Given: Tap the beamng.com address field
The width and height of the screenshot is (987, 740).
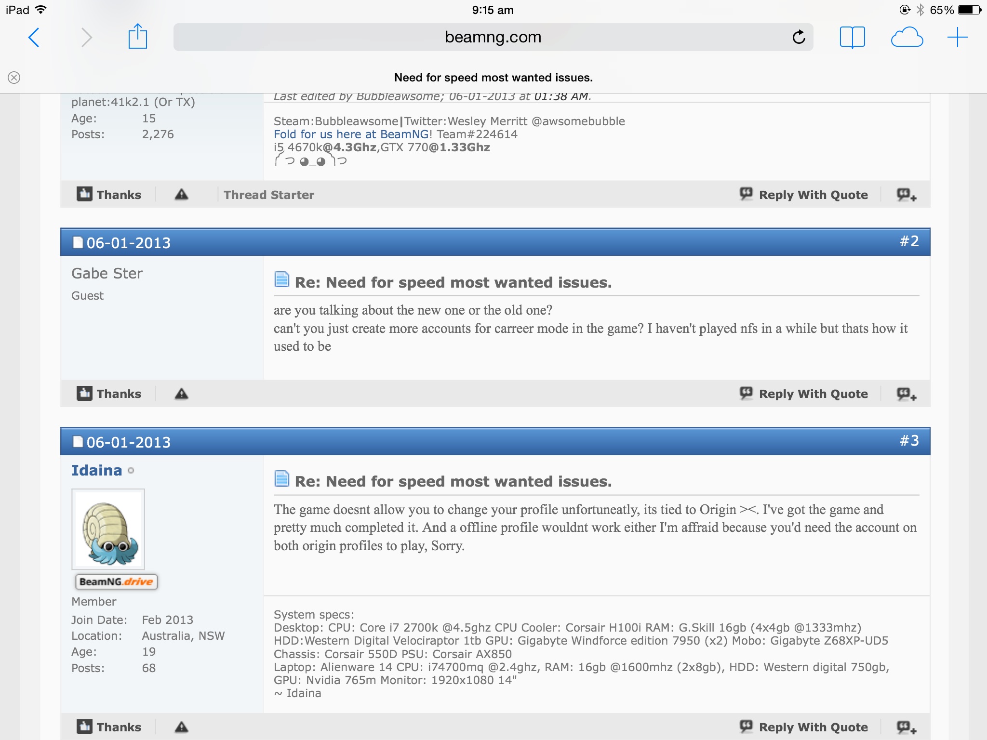Looking at the screenshot, I should coord(493,37).
